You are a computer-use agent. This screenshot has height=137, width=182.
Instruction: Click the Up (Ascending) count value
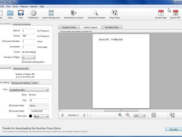pos(29,52)
